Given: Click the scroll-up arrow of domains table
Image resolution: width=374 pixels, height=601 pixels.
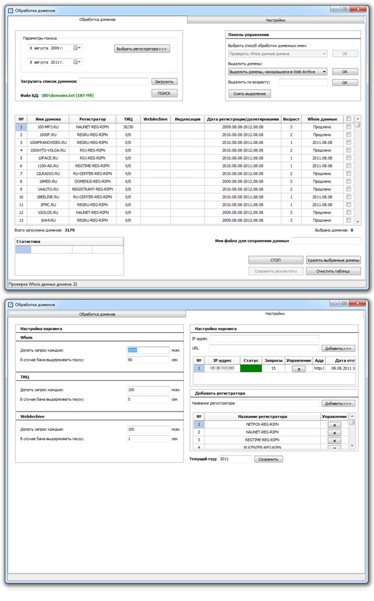Looking at the screenshot, I should (358, 118).
